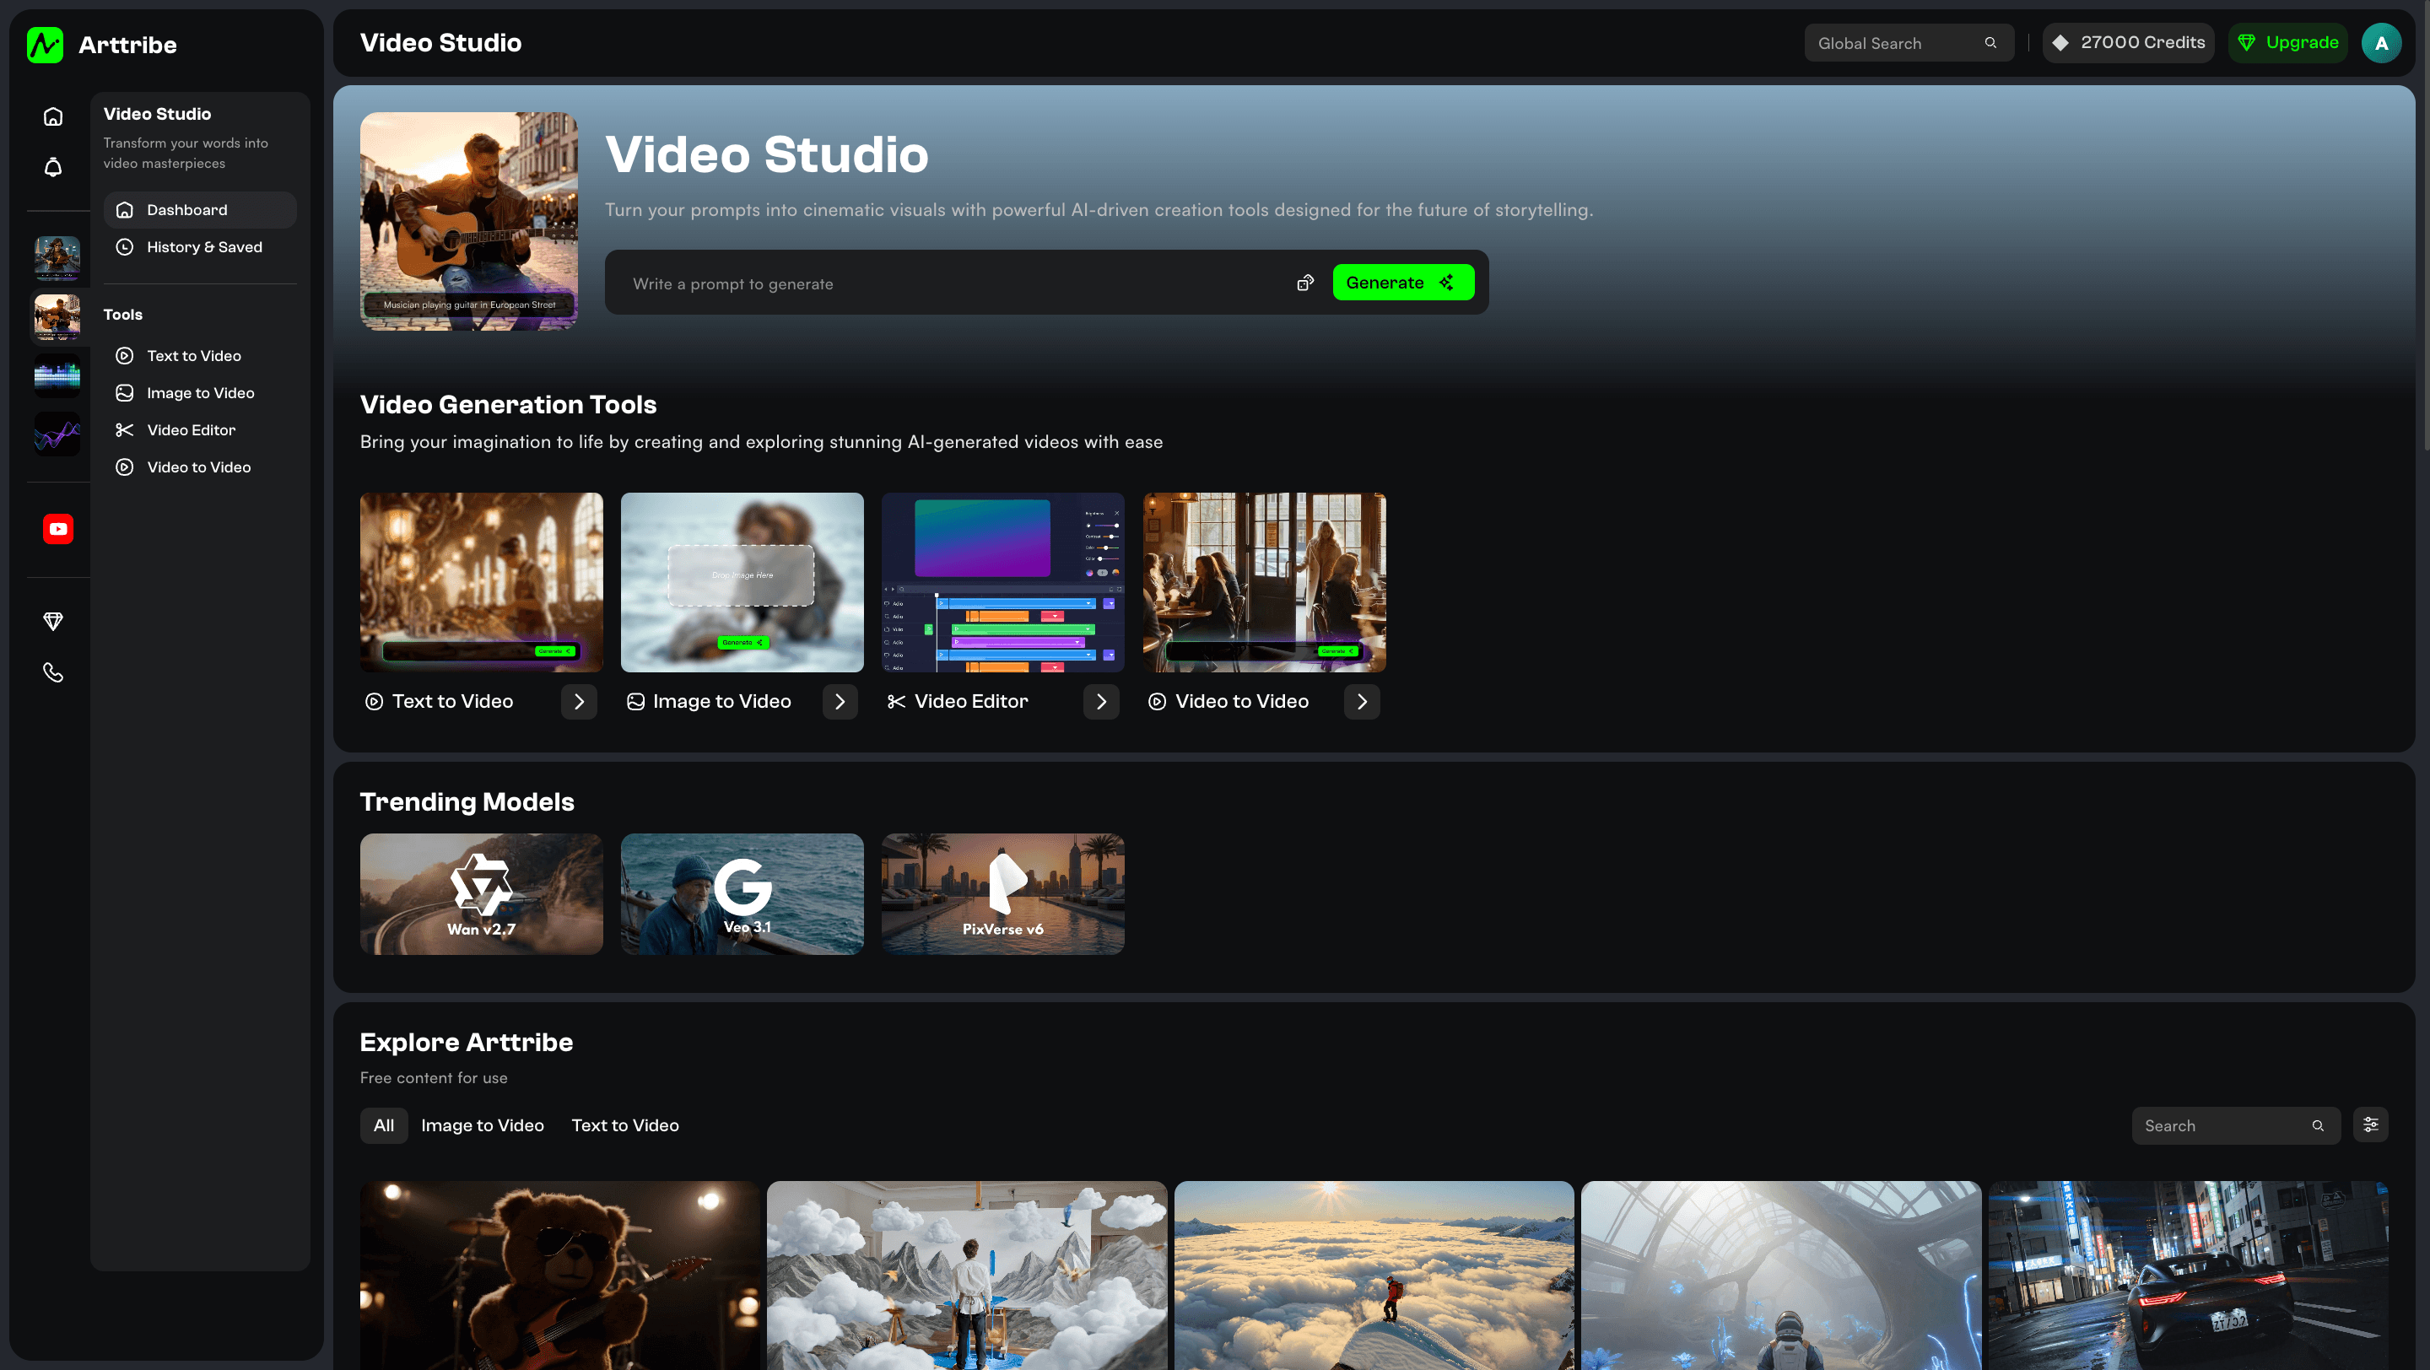Viewport: 2430px width, 1370px height.
Task: Open Video to Video card arrow
Action: (x=1362, y=702)
